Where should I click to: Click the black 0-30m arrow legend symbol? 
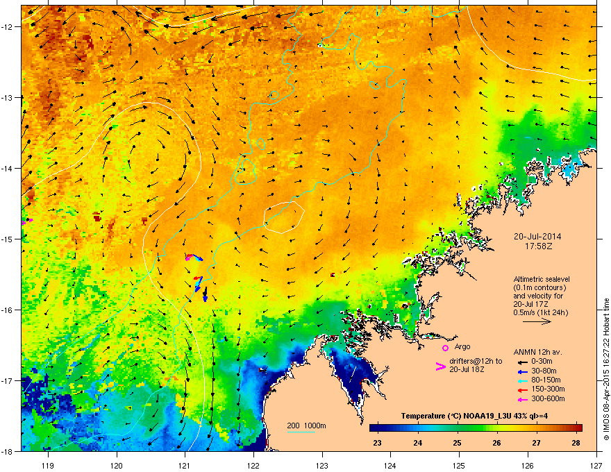tap(522, 363)
